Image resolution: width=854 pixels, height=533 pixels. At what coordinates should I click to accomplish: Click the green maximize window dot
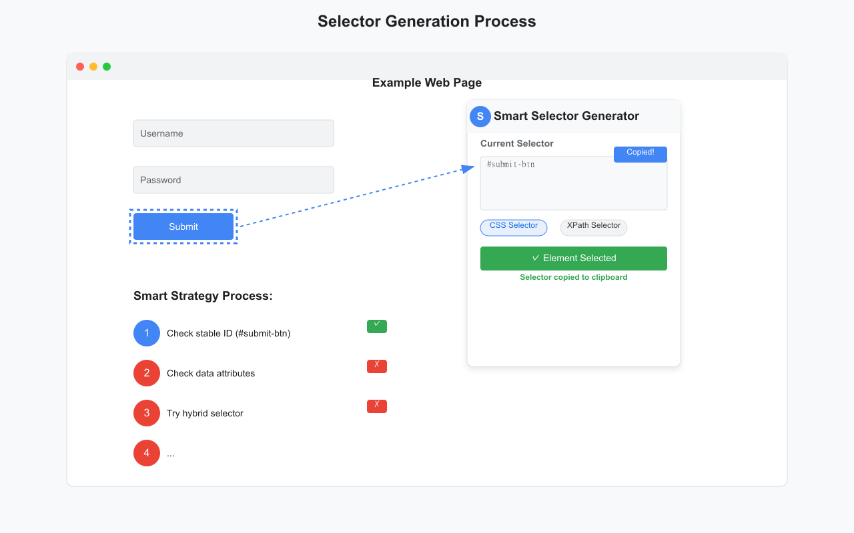pos(107,67)
